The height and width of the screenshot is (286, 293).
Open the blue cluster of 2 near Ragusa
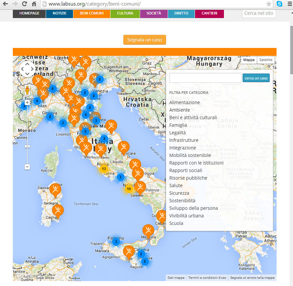145,262
